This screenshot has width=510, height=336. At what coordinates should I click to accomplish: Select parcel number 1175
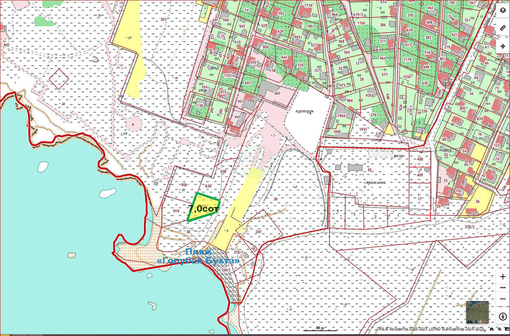coord(407,60)
